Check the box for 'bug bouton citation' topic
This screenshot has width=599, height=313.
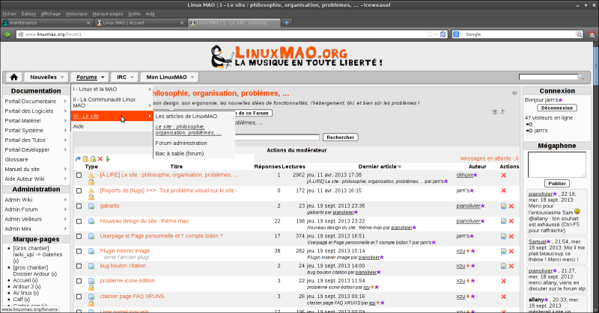[x=79, y=266]
